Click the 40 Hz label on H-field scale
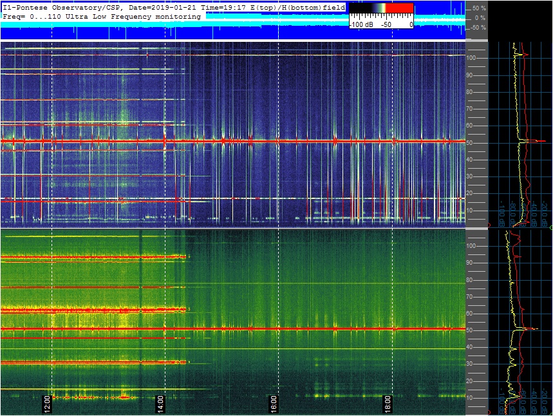553x416 pixels. [469, 347]
